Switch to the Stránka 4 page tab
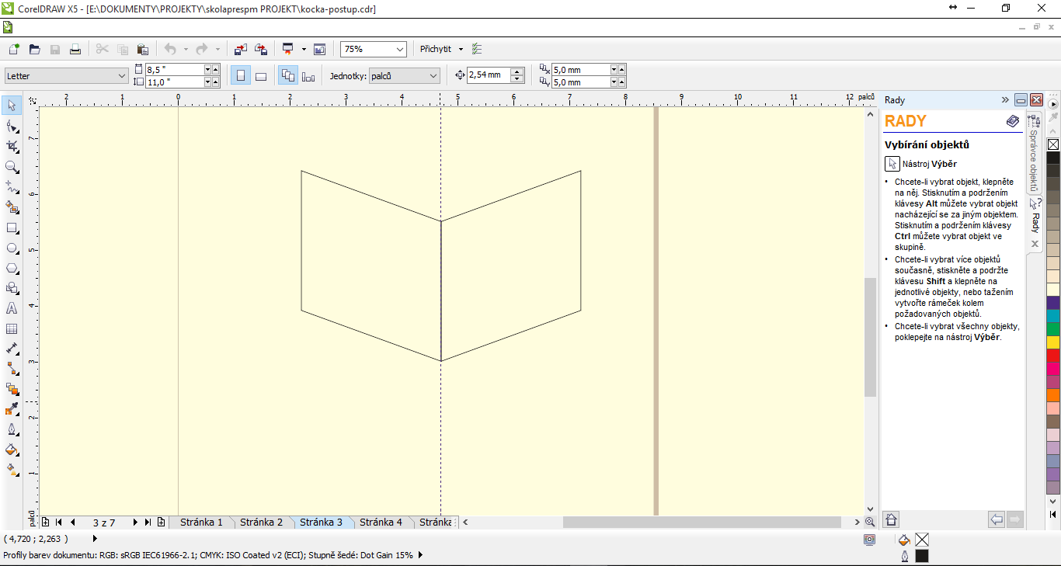 pos(381,523)
